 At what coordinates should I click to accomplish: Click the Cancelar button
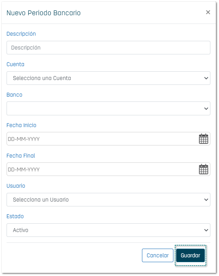click(x=158, y=256)
